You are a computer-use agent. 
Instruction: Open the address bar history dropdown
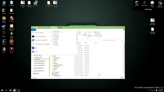[x=103, y=40]
